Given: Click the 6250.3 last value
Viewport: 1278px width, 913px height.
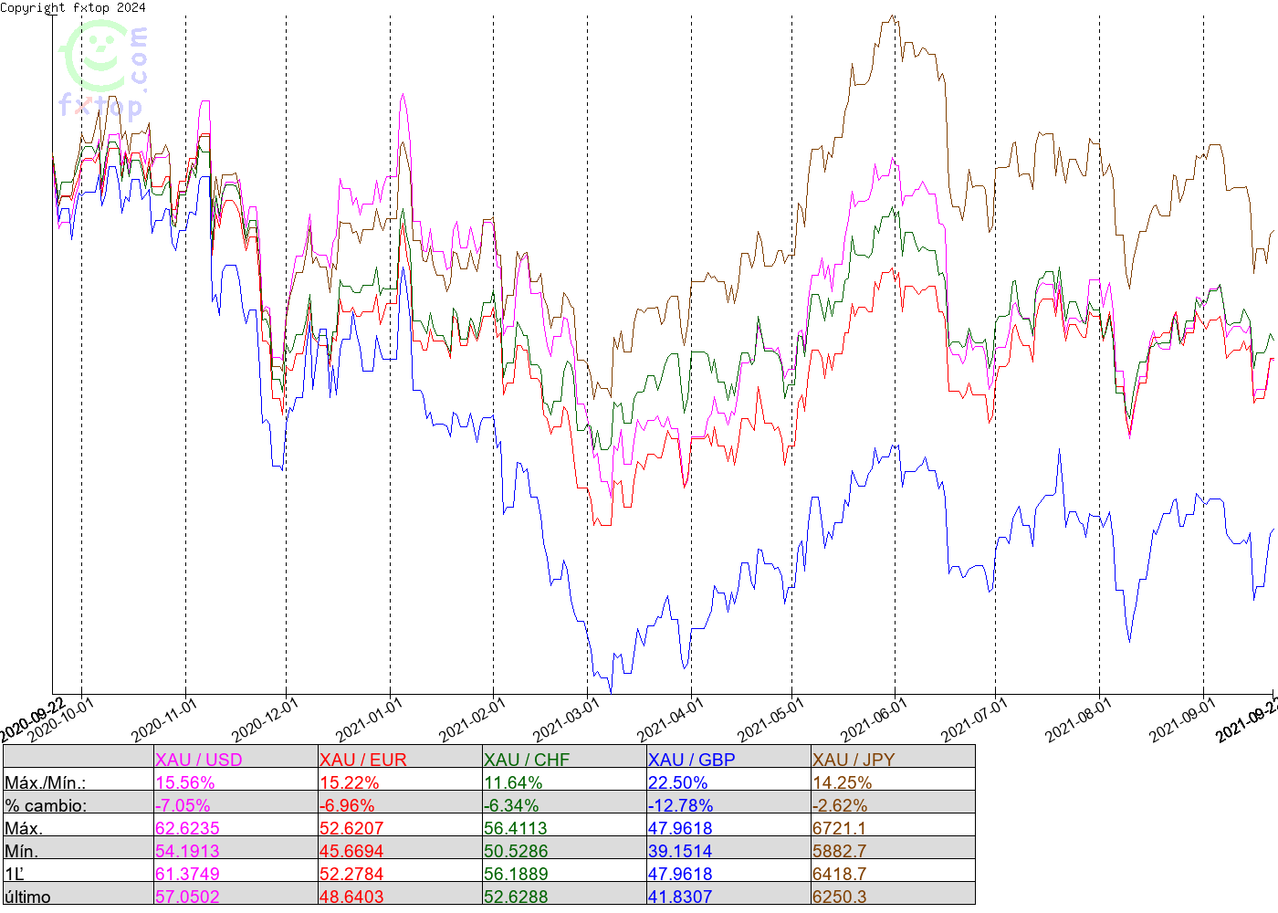Looking at the screenshot, I should coord(839,897).
